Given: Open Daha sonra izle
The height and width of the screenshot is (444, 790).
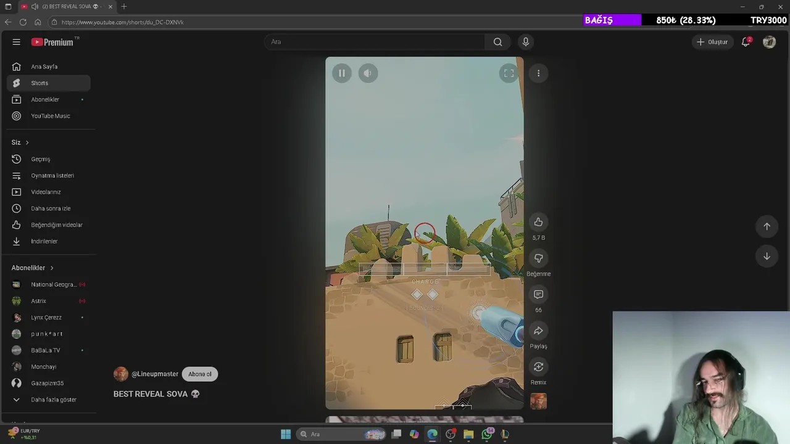Looking at the screenshot, I should click(x=49, y=208).
